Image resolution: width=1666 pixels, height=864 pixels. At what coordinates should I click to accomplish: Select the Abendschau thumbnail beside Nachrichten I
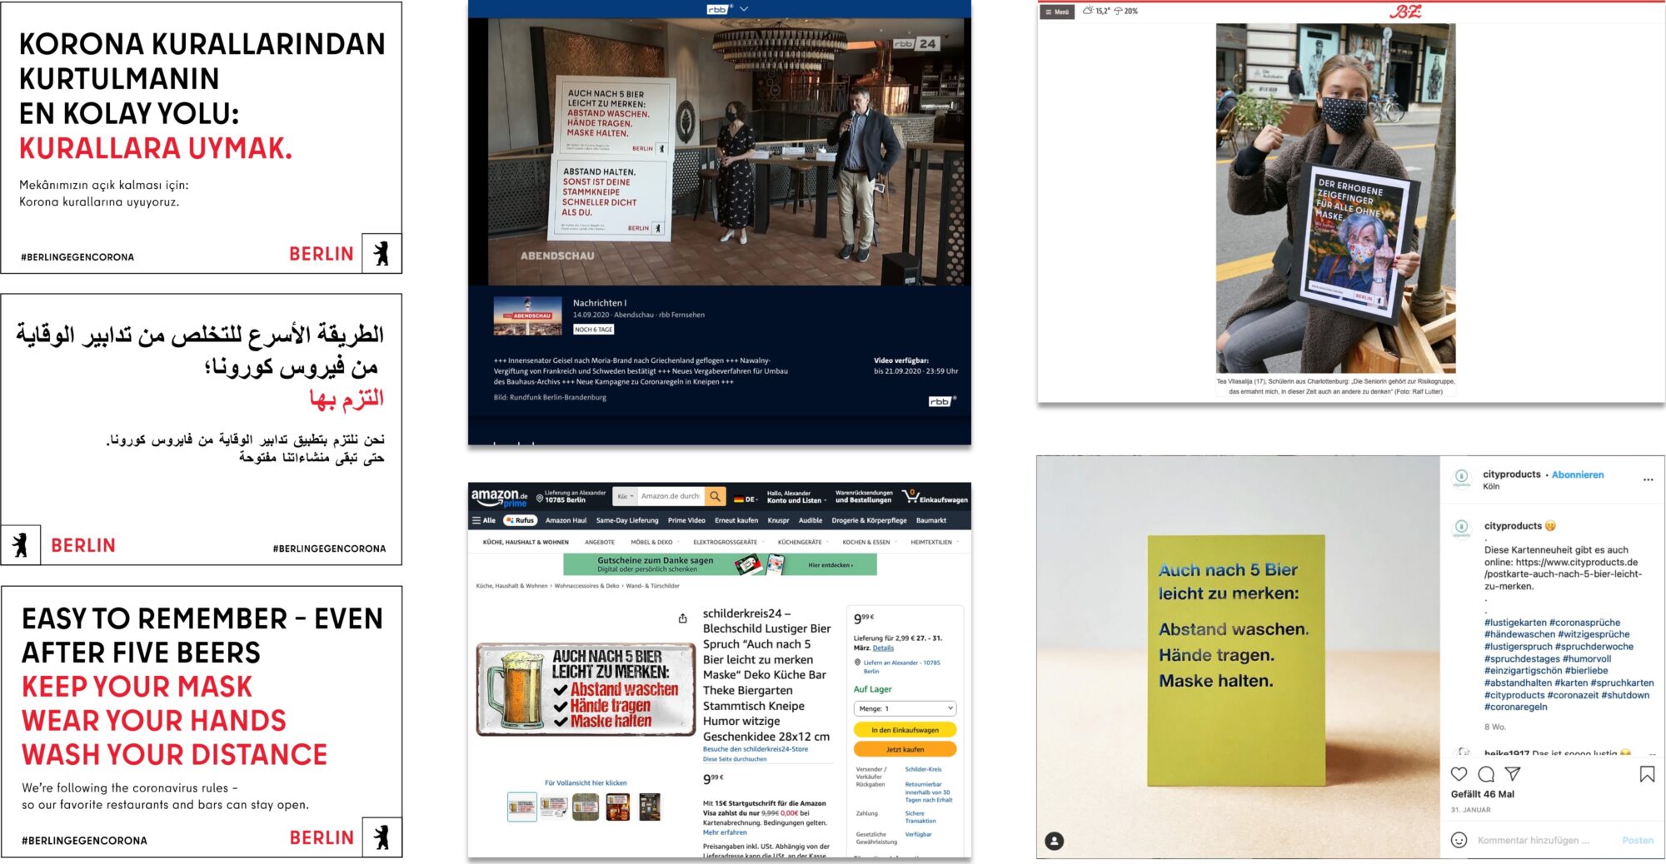[x=527, y=316]
